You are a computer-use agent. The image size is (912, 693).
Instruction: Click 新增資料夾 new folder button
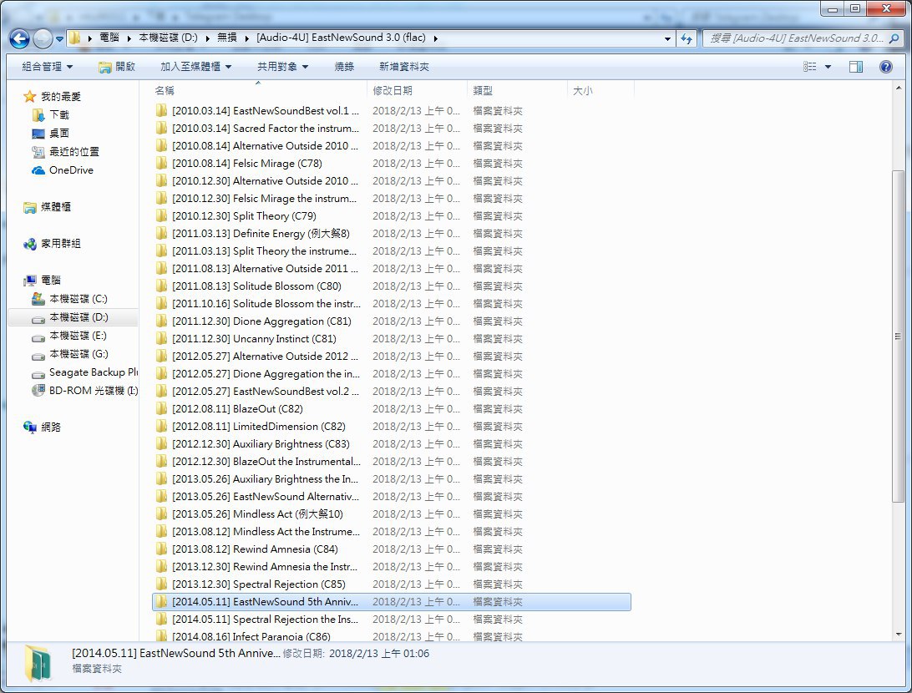pyautogui.click(x=403, y=67)
